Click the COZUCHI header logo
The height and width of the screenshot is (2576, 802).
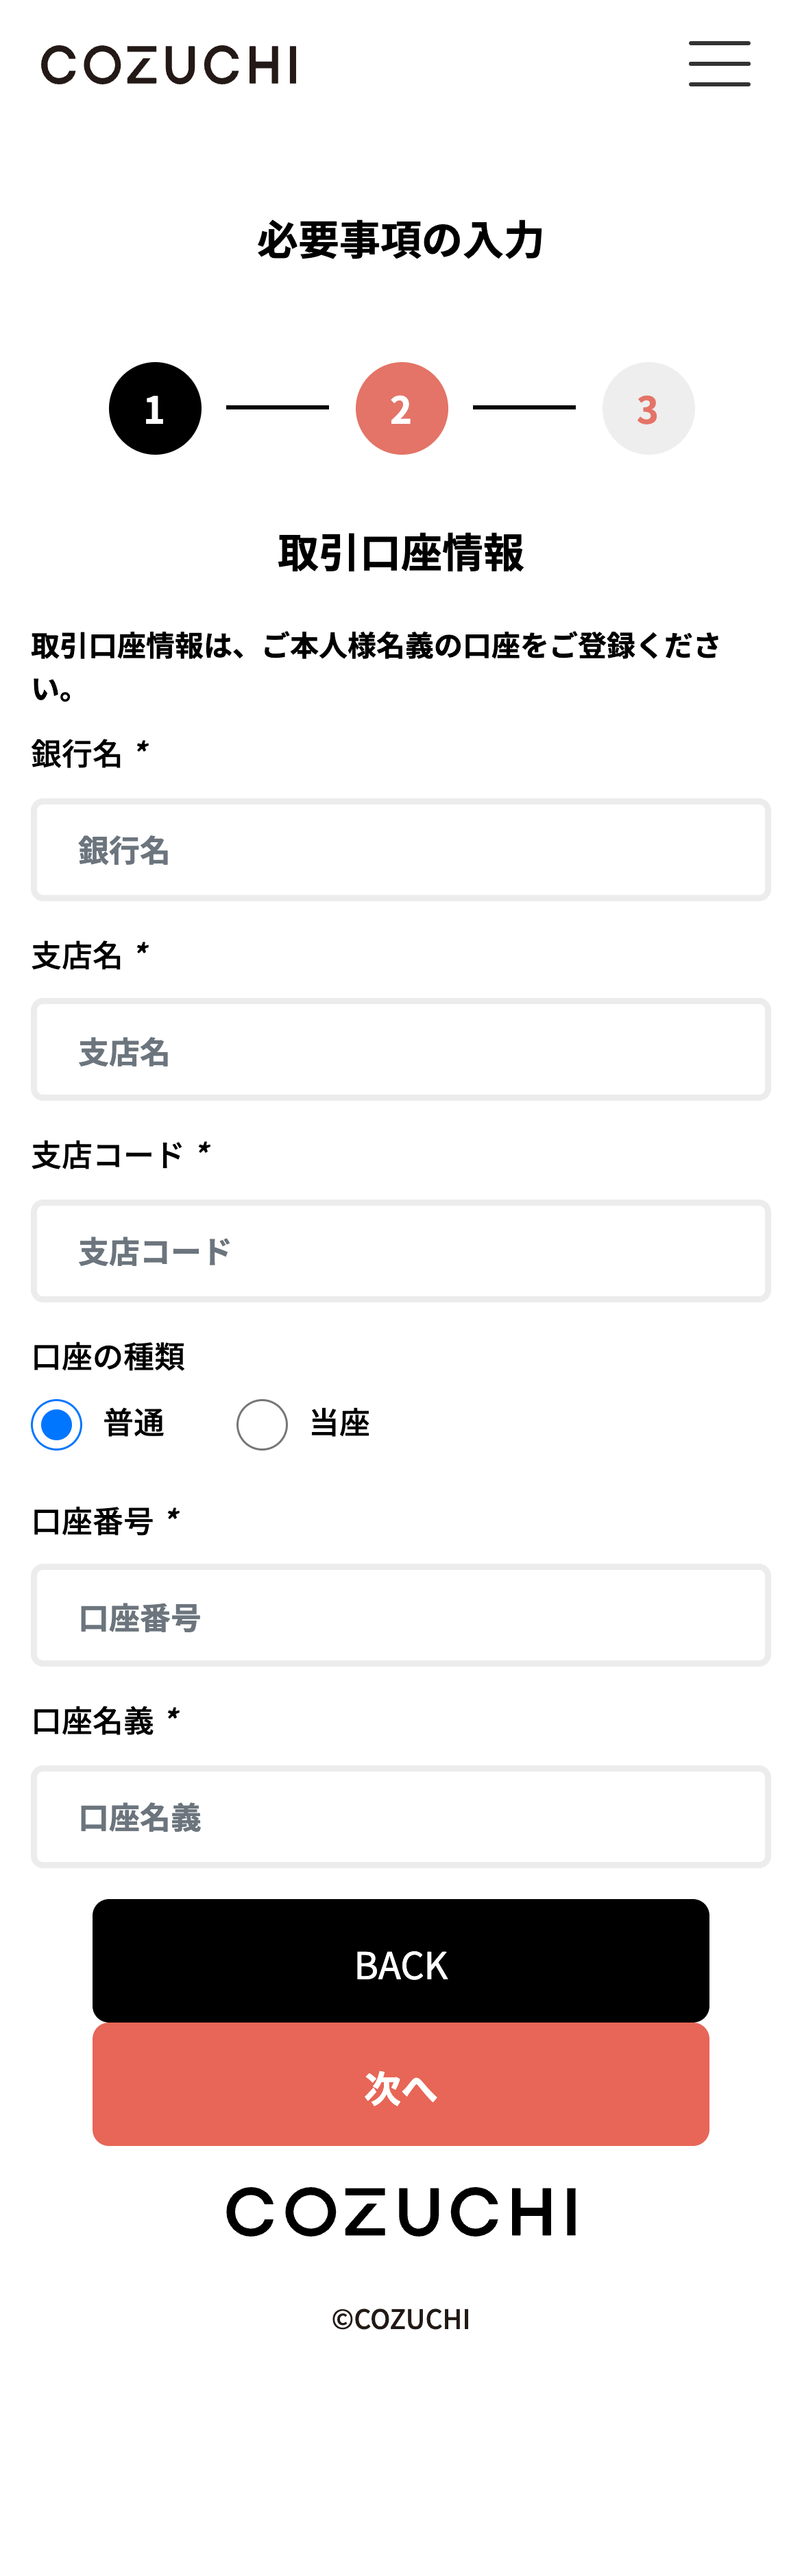(x=169, y=65)
